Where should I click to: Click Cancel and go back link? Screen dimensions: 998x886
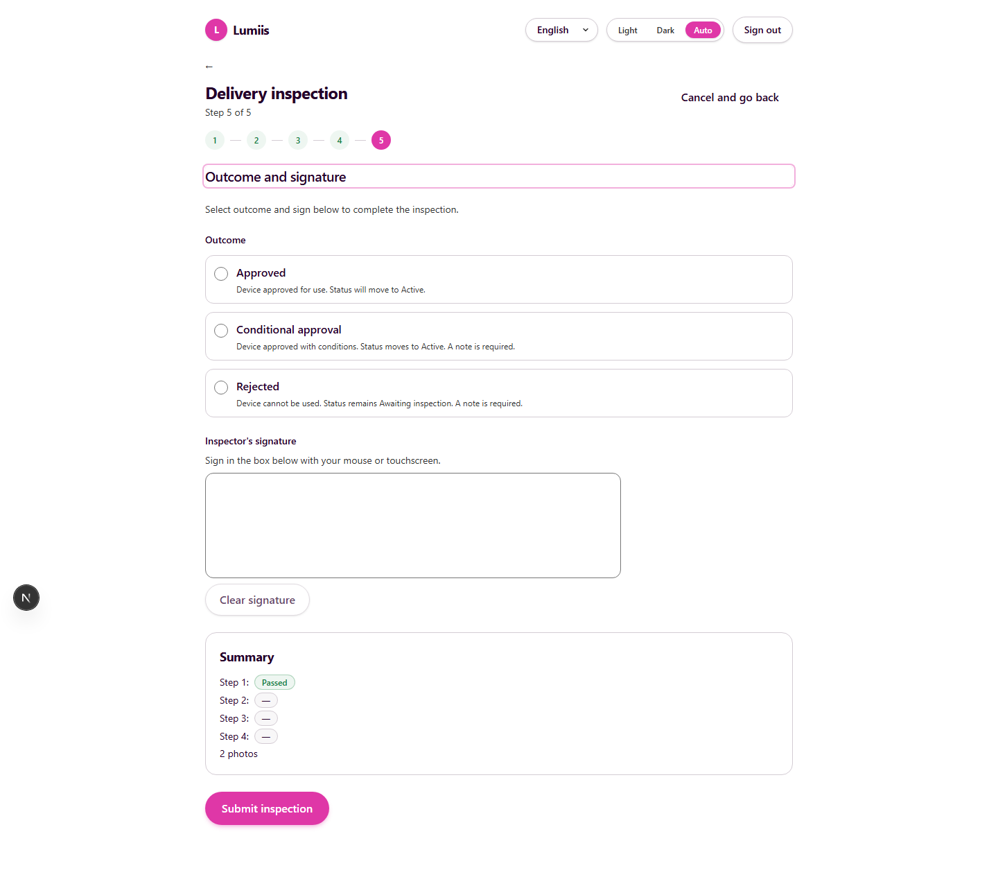click(x=730, y=98)
